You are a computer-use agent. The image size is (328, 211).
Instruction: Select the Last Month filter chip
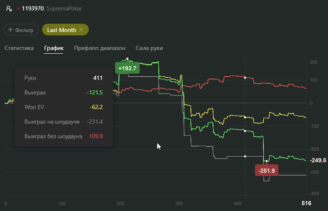coord(61,30)
